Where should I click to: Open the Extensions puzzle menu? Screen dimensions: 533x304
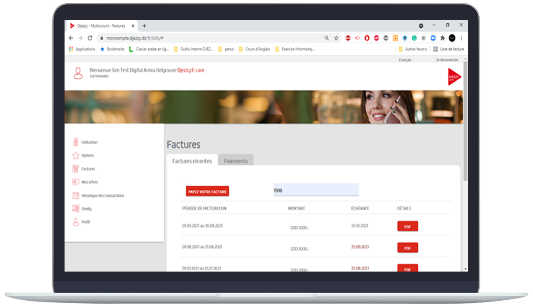pyautogui.click(x=443, y=38)
